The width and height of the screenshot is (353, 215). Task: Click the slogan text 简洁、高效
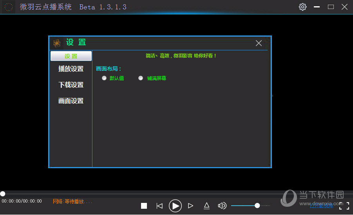point(181,55)
